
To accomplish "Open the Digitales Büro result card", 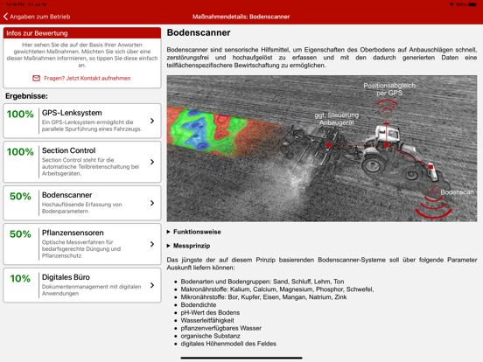I will 82,285.
